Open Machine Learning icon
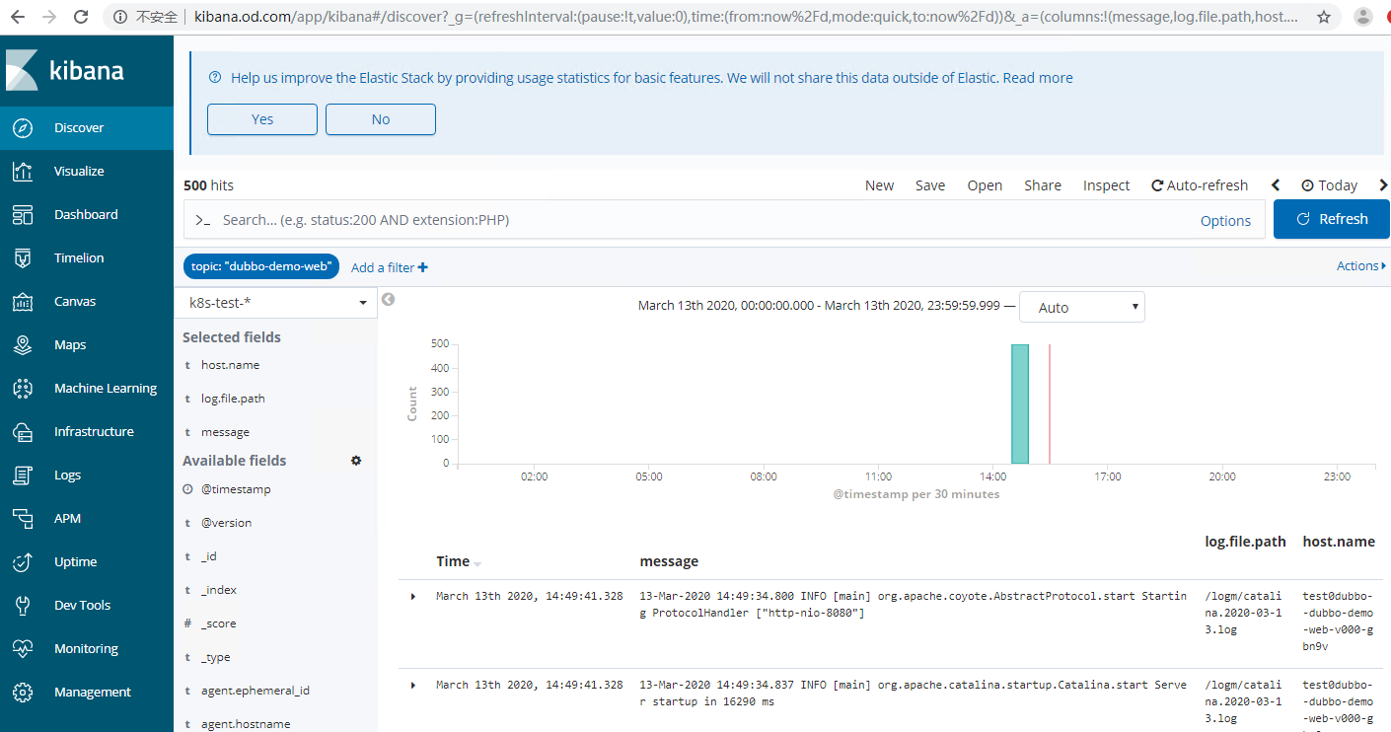Image resolution: width=1391 pixels, height=732 pixels. (23, 389)
